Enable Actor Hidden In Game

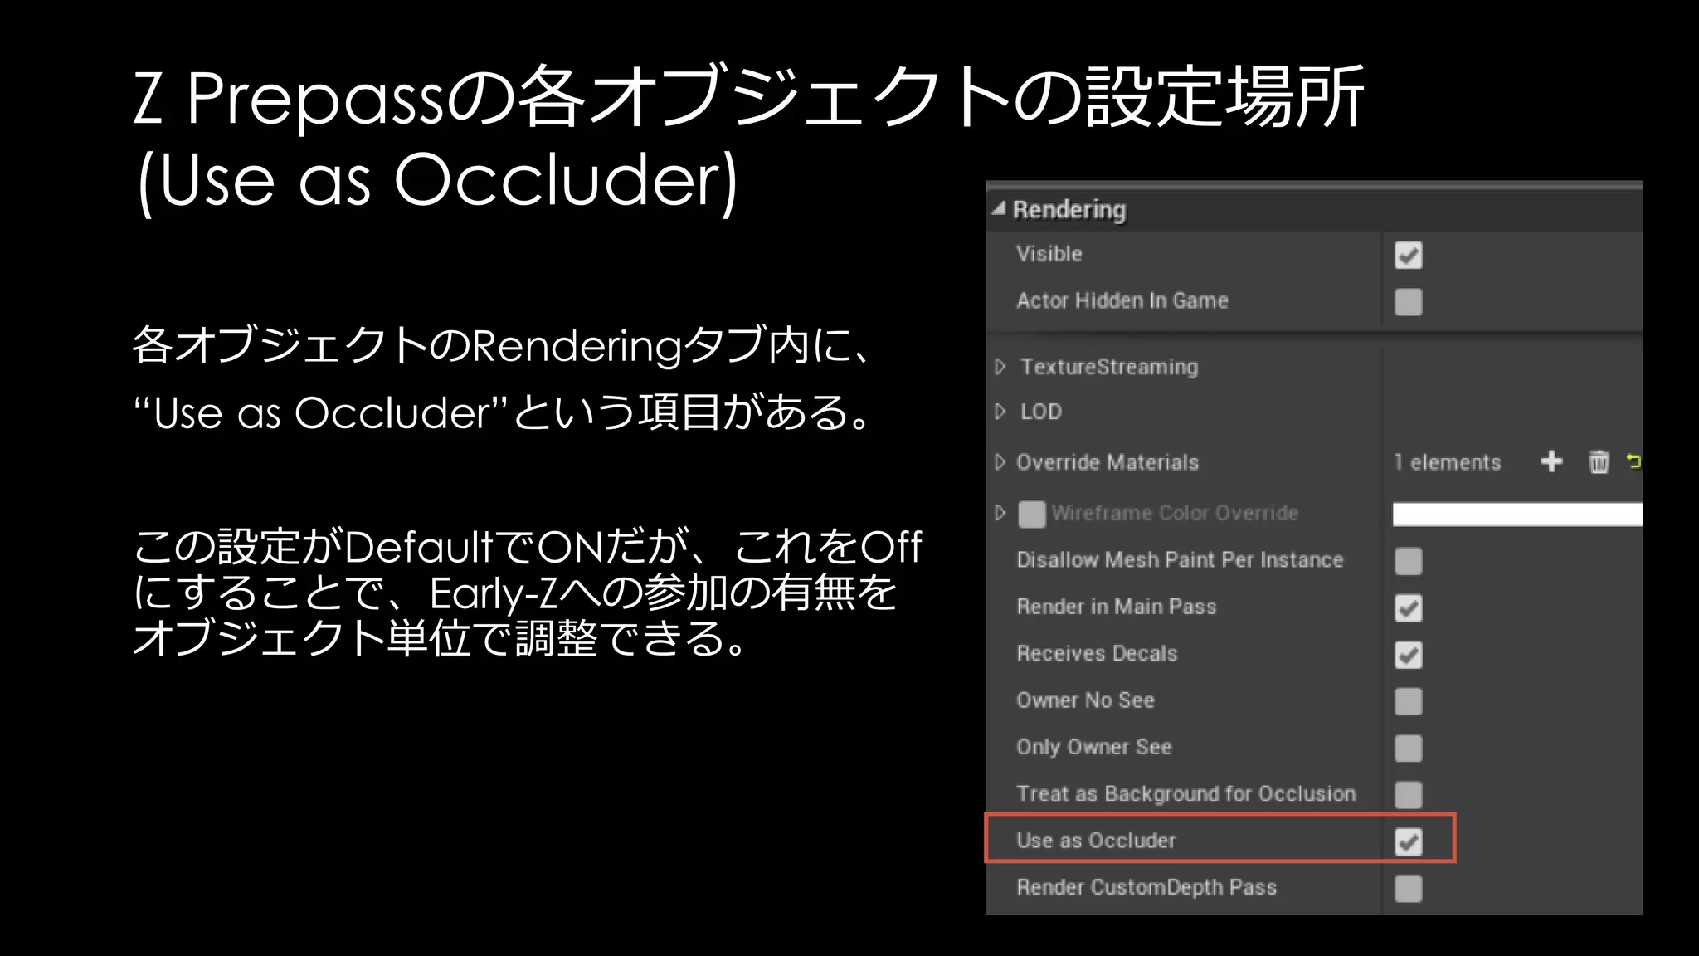click(1408, 302)
